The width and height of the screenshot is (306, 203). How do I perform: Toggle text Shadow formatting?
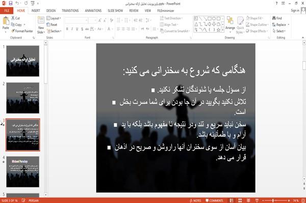click(82, 29)
